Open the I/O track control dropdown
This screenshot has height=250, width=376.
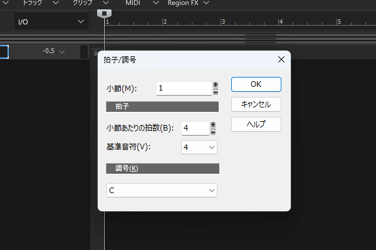51,22
